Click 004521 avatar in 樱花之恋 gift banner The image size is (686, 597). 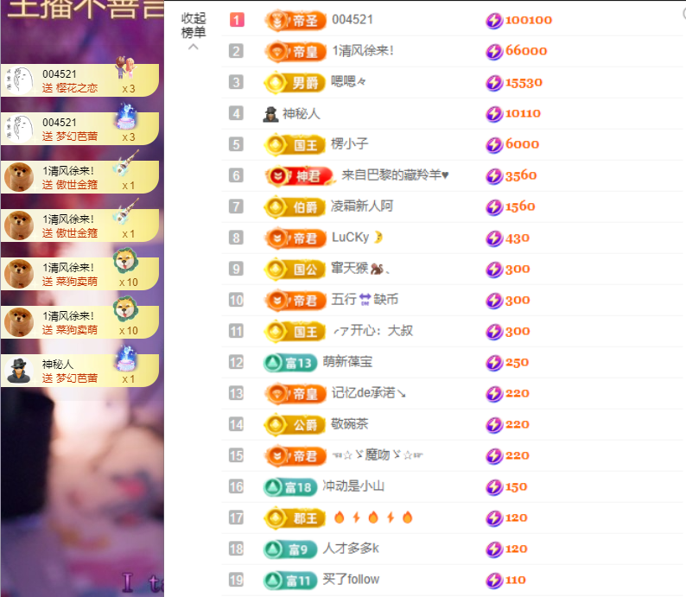(19, 80)
